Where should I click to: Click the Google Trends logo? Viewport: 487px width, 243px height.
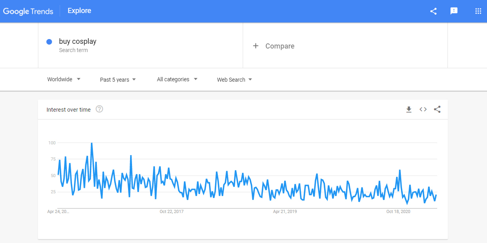pyautogui.click(x=28, y=11)
